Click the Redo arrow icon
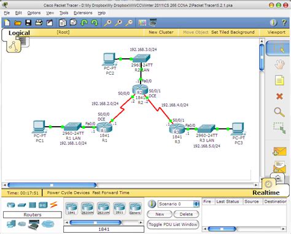This screenshot has width=291, height=234. 95,23
